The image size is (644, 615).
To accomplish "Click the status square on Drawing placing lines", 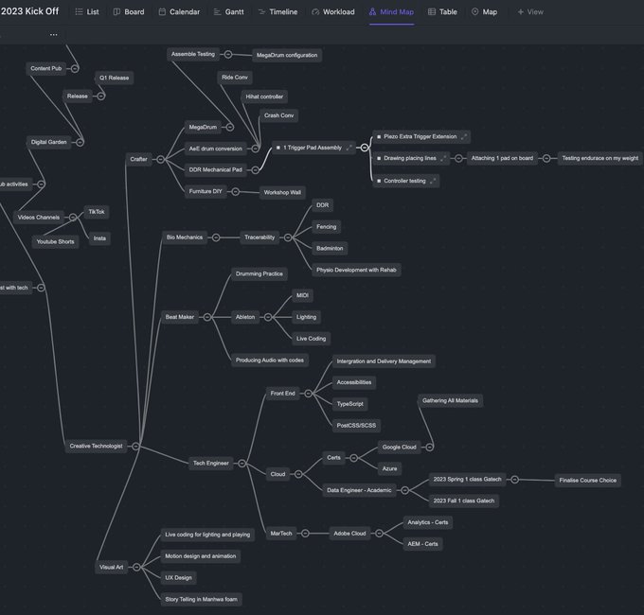I will coord(378,159).
